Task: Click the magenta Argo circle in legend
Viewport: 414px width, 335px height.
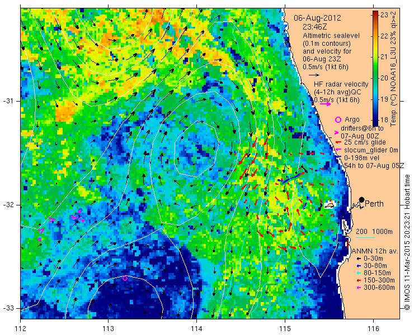Action: click(338, 119)
